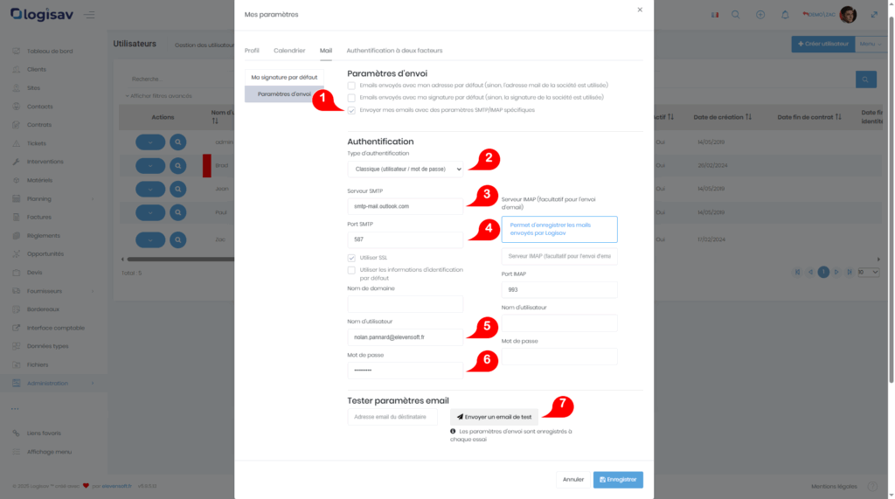Open 'Authentification à deux facteurs' tab
The image size is (895, 499).
(x=394, y=51)
